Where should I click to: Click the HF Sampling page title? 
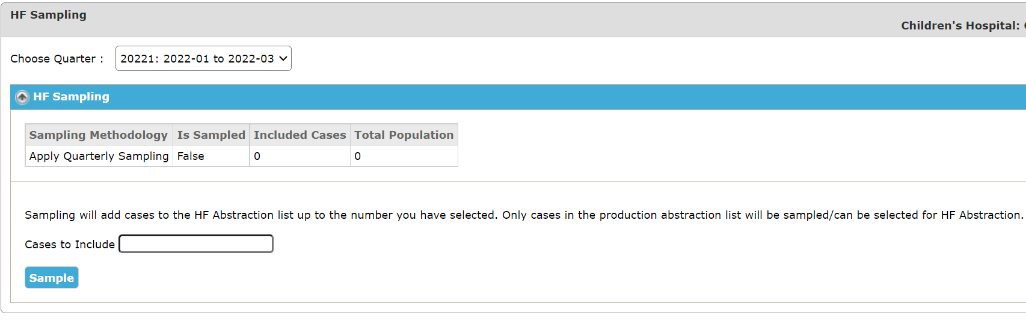point(49,15)
